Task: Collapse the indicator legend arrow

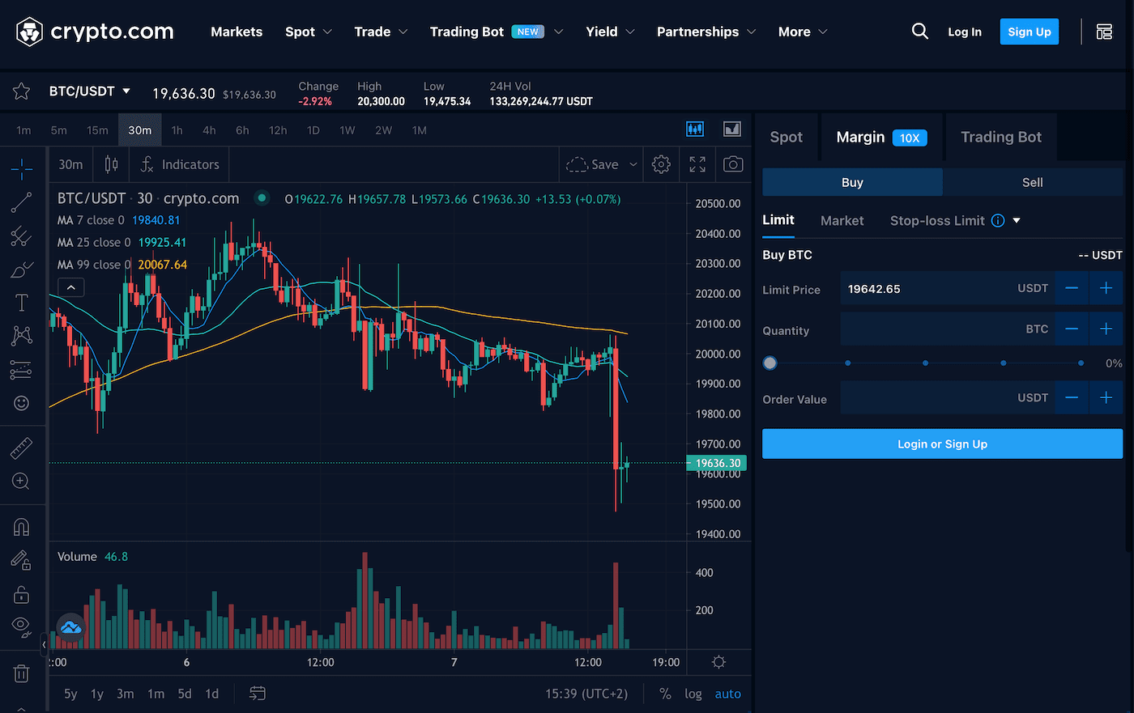Action: pos(71,287)
